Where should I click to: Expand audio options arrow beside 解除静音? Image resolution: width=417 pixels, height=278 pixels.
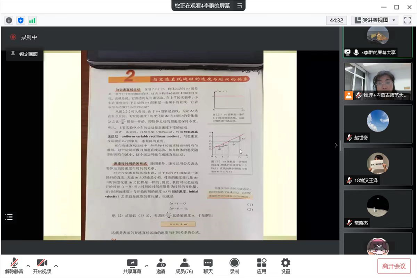click(28, 265)
